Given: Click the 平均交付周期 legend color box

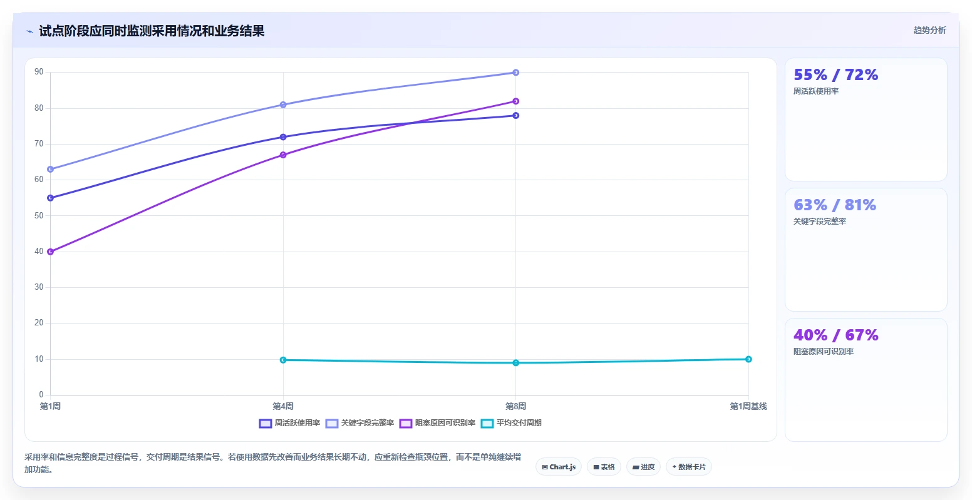Looking at the screenshot, I should click(487, 424).
